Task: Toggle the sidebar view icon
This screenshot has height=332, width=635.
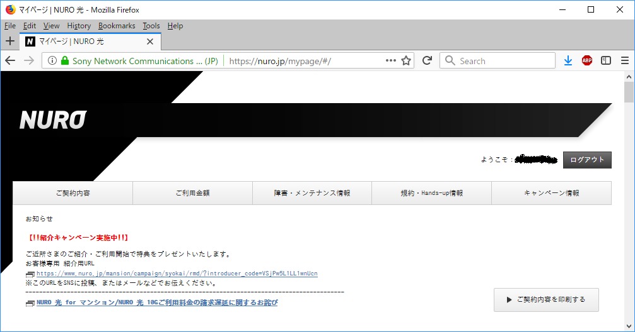Action: (x=606, y=61)
